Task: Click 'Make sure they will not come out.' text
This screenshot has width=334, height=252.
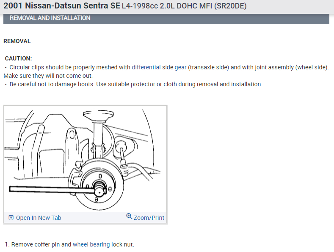Action: (48, 76)
